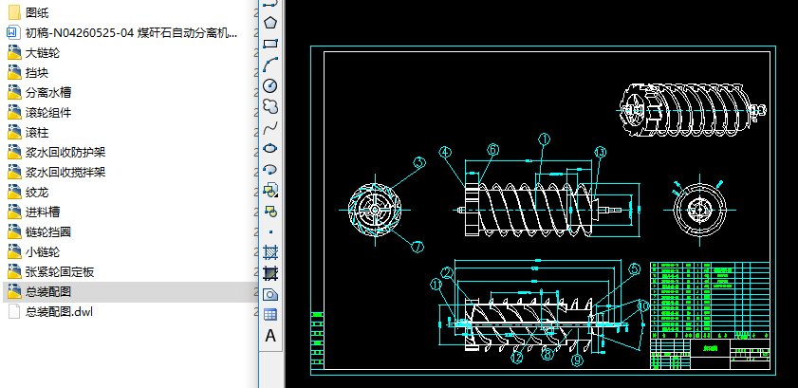Select the Polygon draw tool
The width and height of the screenshot is (798, 388).
coord(270,23)
